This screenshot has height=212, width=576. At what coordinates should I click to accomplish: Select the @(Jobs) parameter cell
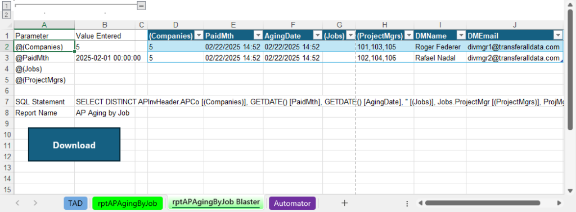point(44,68)
